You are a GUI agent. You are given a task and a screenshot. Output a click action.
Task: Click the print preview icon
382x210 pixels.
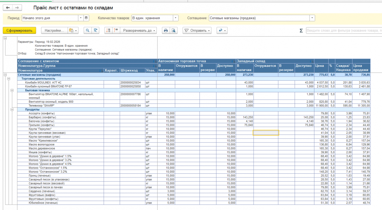click(x=173, y=31)
